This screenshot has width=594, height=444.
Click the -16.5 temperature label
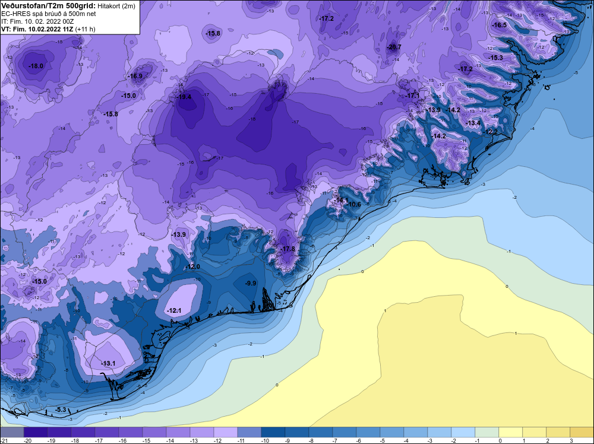click(500, 26)
